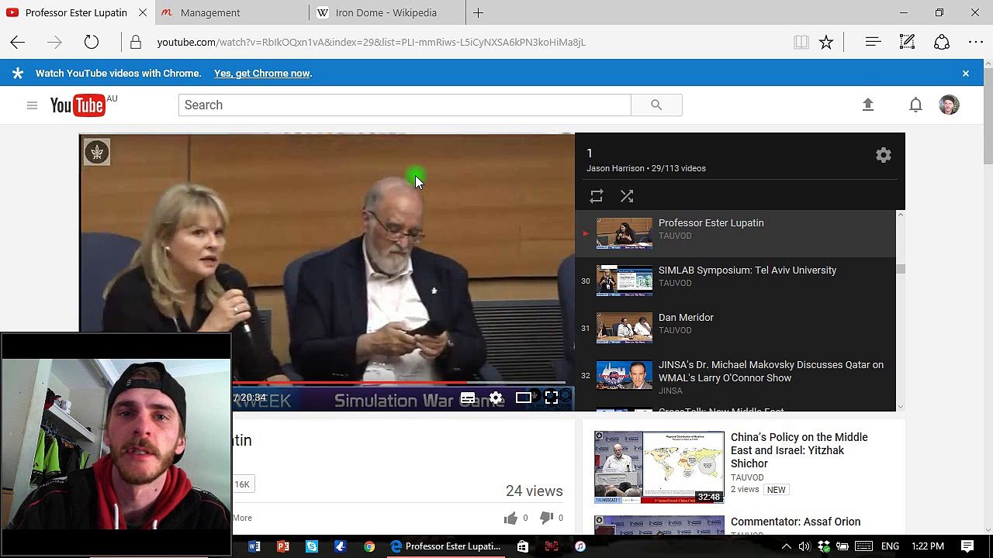Click the 16K subscriber count box
993x558 pixels.
242,484
